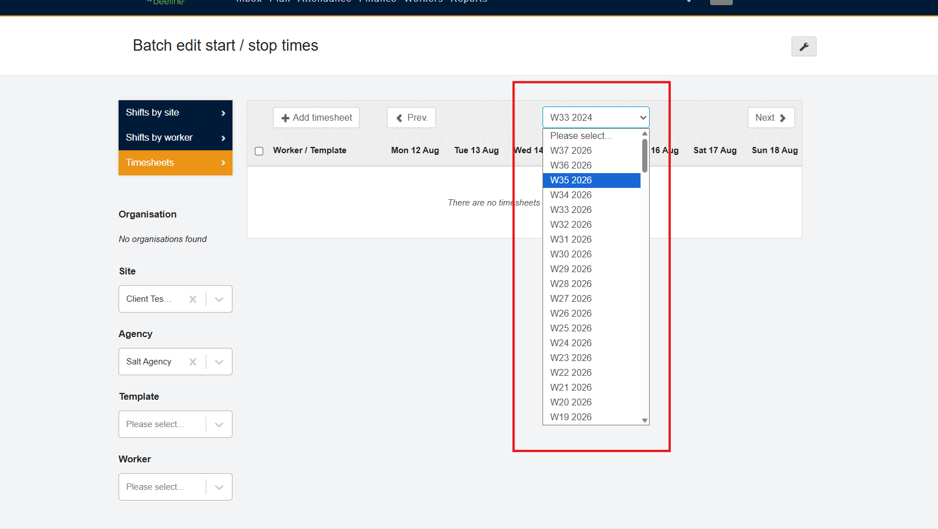
Task: Select W33 2026 from week list
Action: tap(592, 210)
